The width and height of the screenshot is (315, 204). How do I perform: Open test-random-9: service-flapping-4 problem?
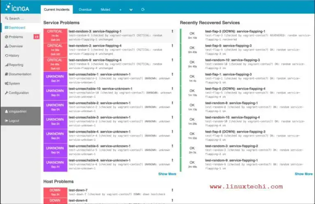(95, 60)
